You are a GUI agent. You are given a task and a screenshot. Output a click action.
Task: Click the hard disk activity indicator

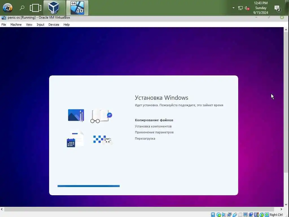213,215
